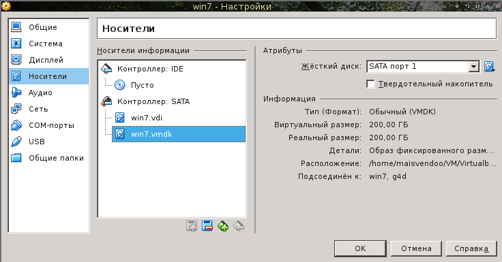Click the hard disk icon of win7.vmdk
The image size is (502, 262).
coord(120,134)
